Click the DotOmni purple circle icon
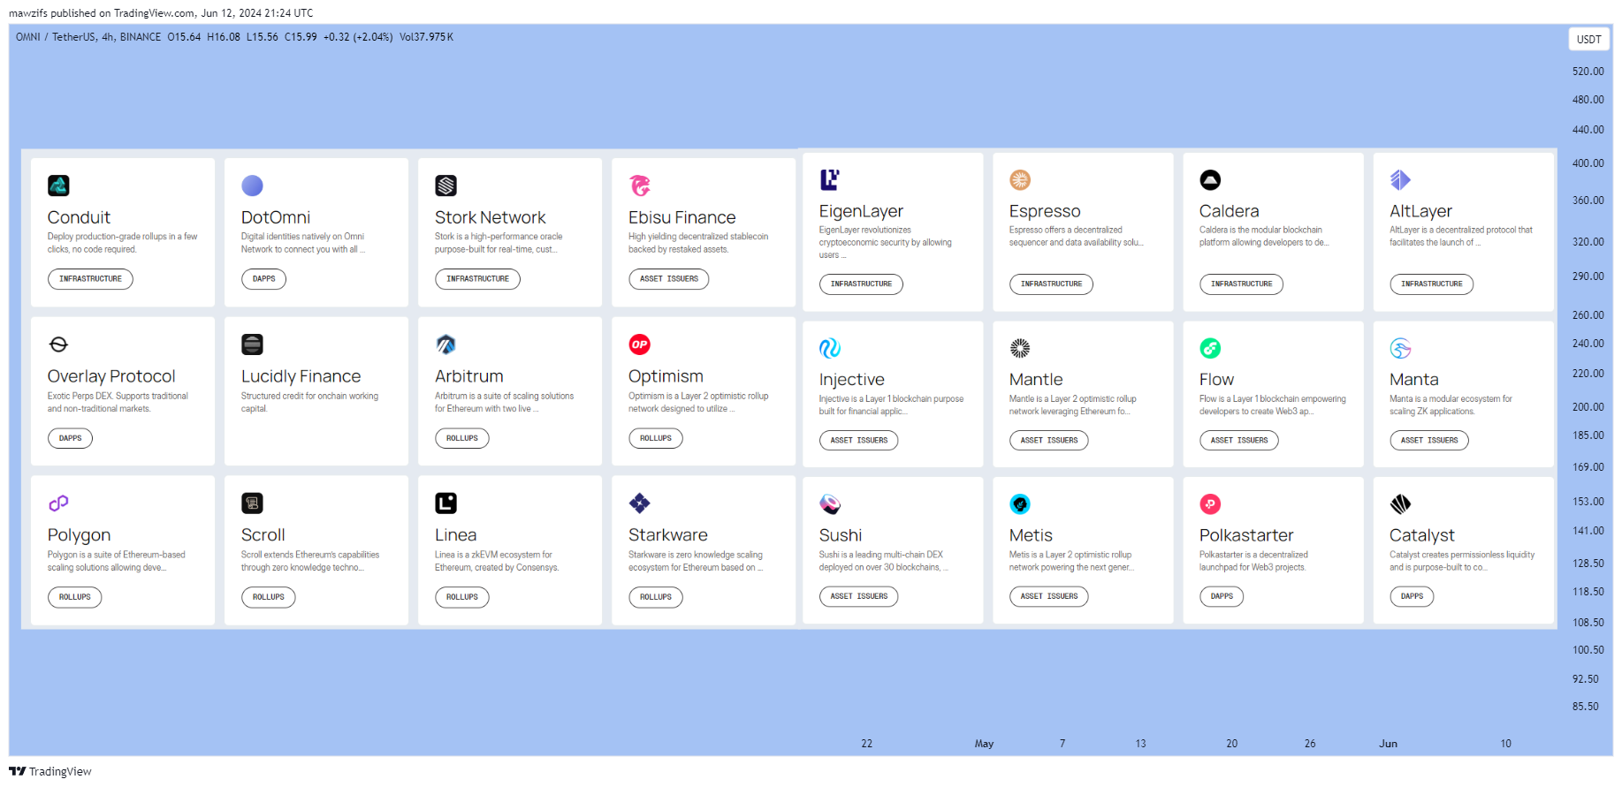This screenshot has width=1622, height=787. (x=252, y=185)
